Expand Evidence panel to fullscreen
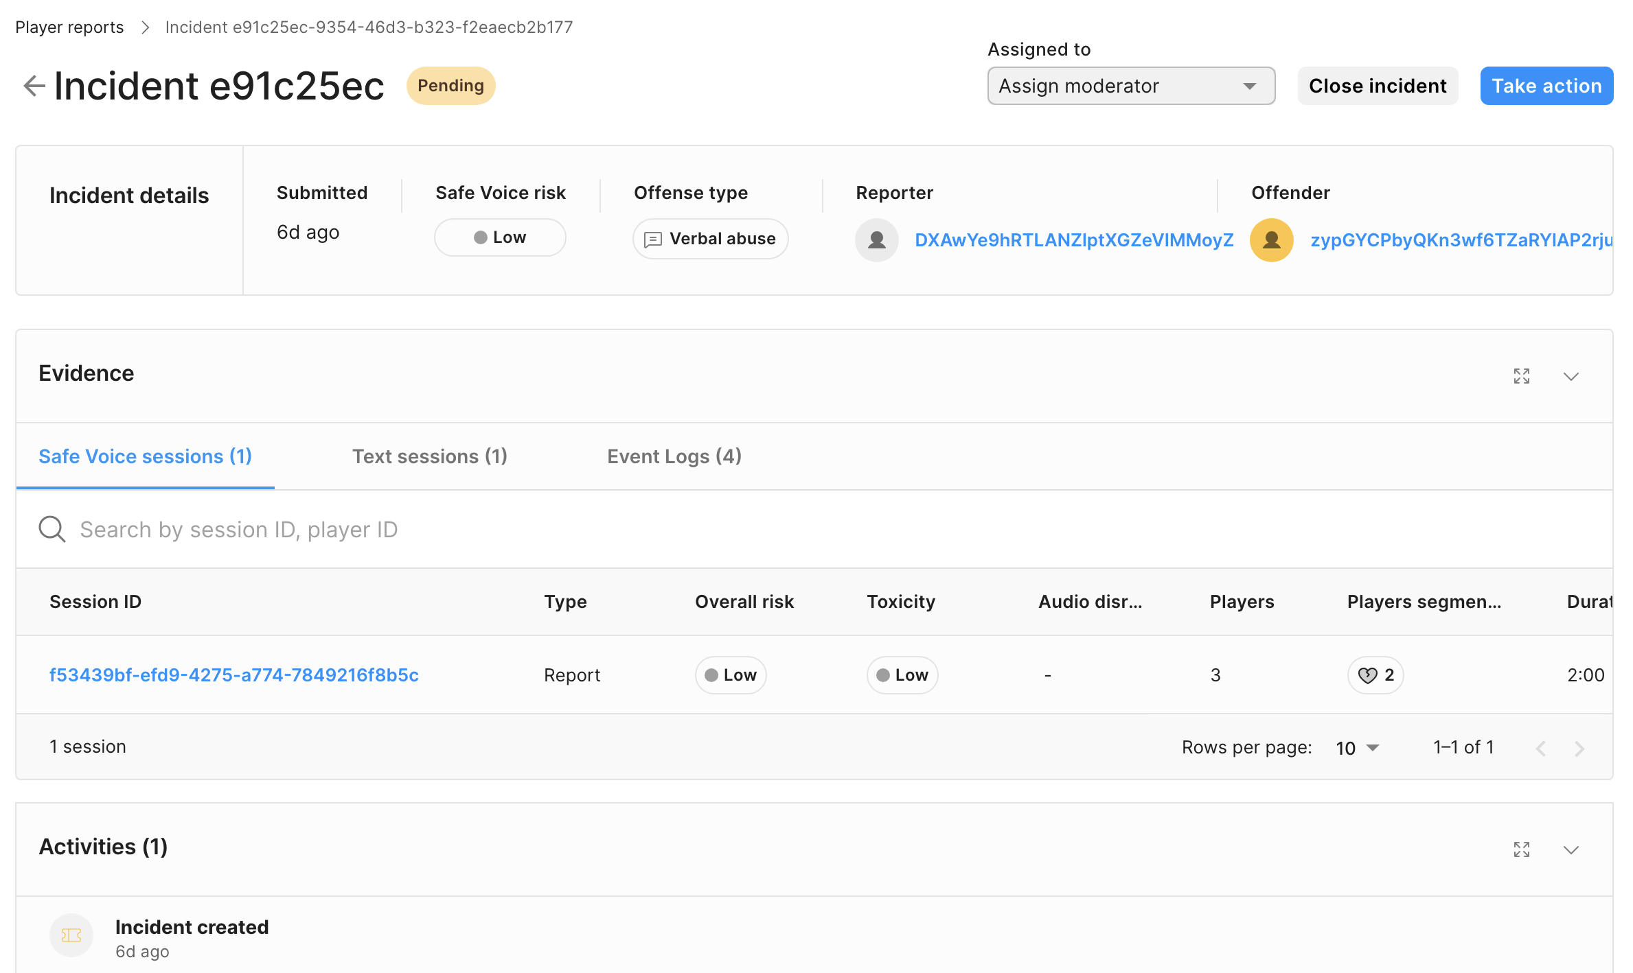This screenshot has width=1633, height=973. click(x=1521, y=376)
